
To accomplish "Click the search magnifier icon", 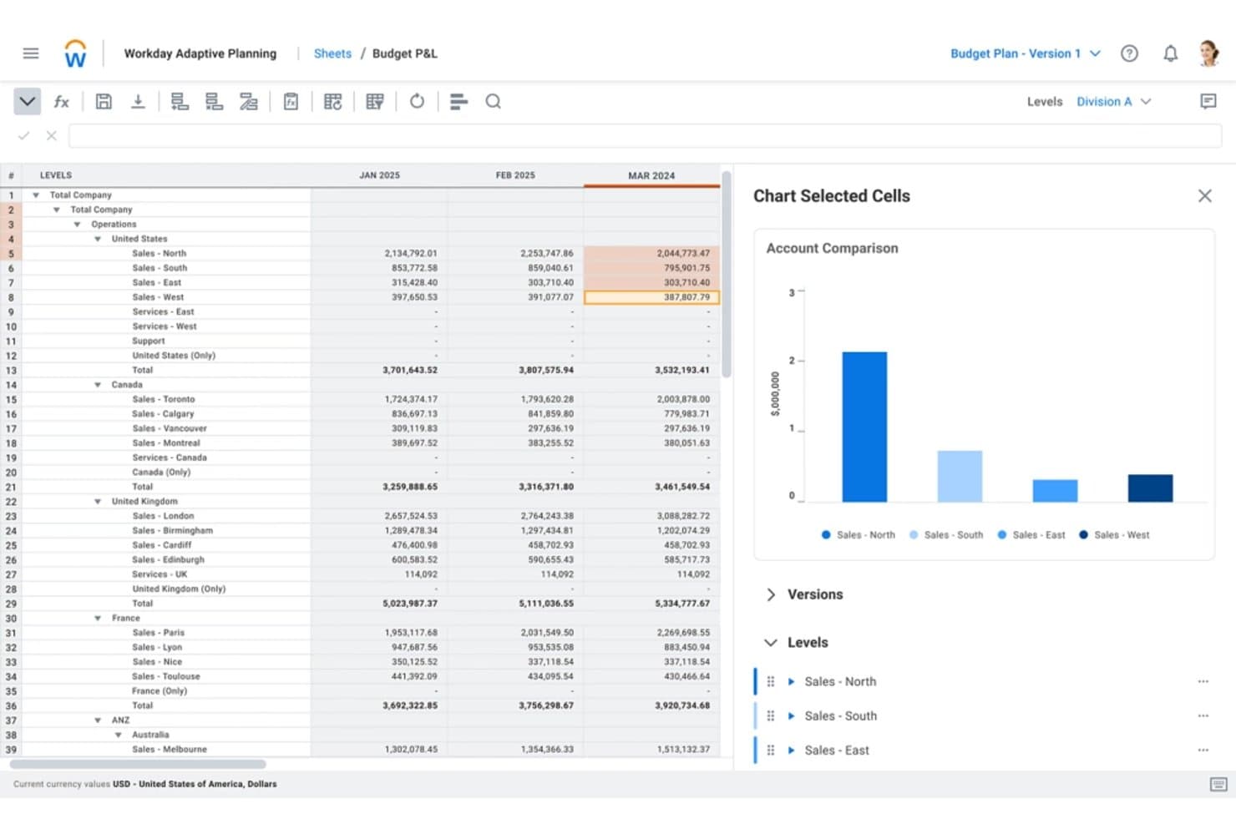I will point(494,102).
